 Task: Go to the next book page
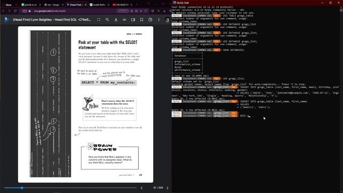167,188
